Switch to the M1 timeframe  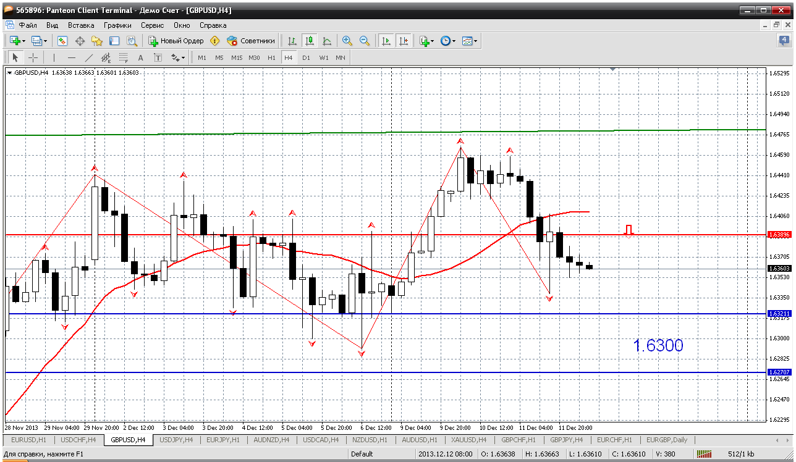pyautogui.click(x=202, y=57)
